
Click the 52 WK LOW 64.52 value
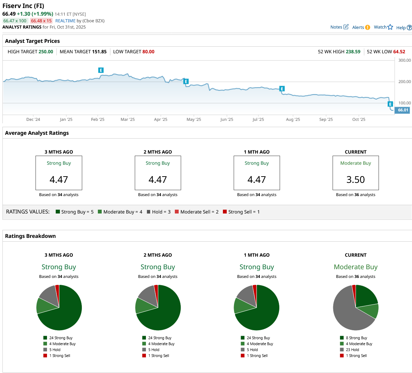(399, 52)
